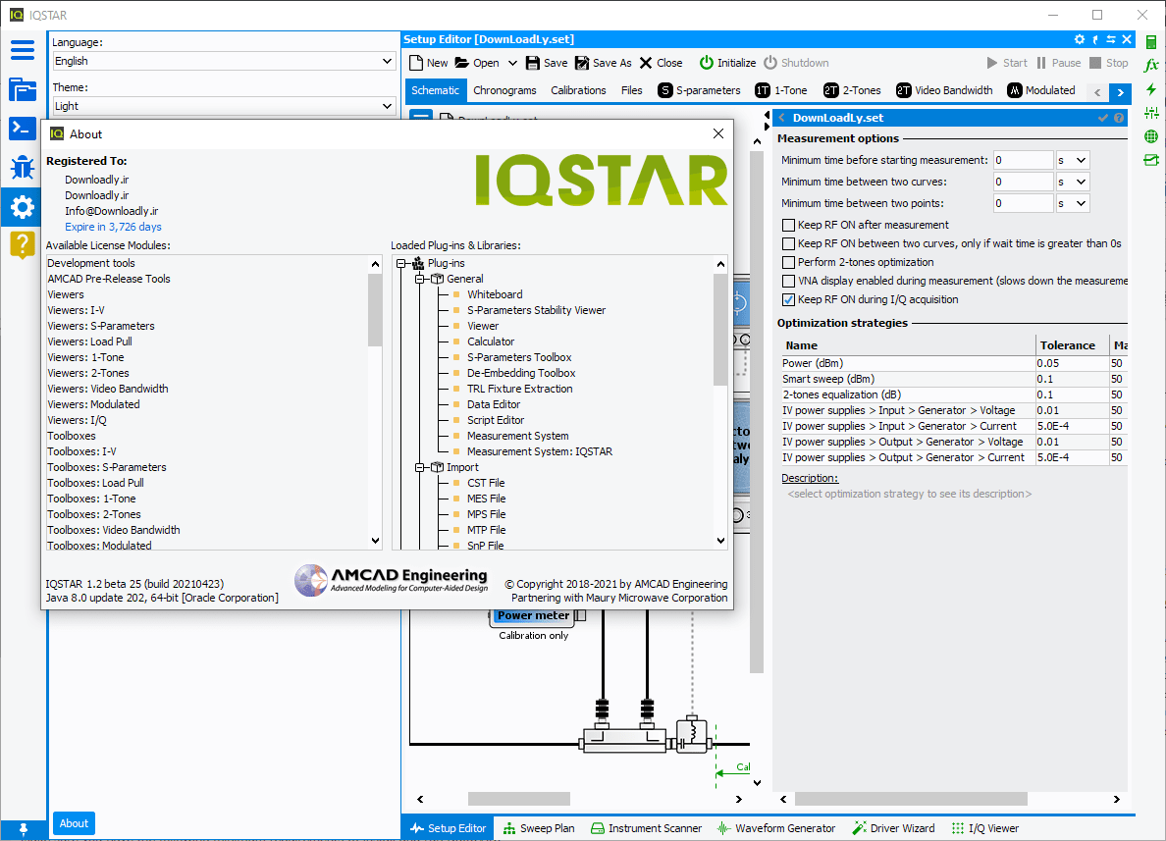Select Whiteboard in plug-ins tree

point(495,294)
